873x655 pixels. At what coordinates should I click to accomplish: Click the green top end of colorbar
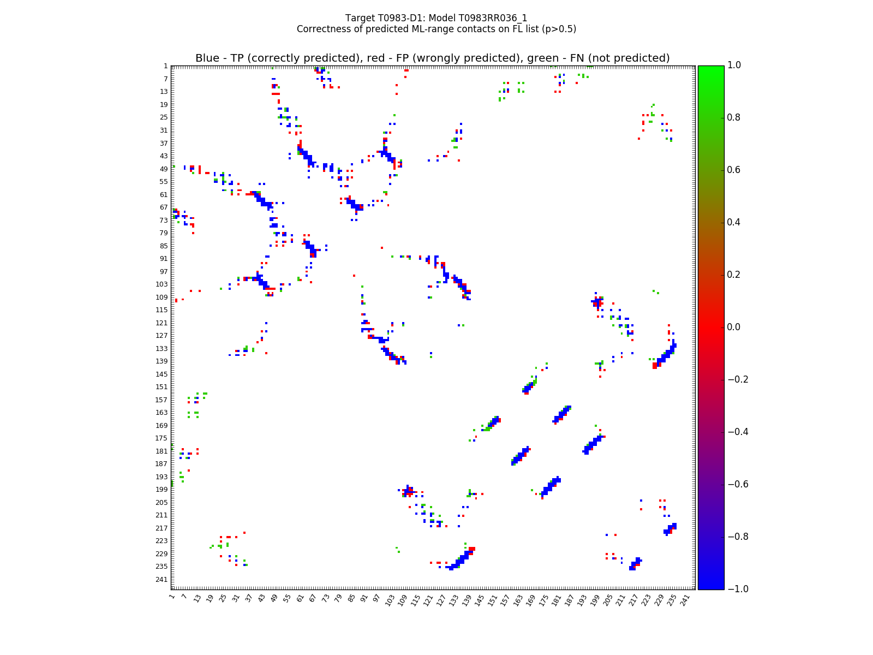point(710,68)
